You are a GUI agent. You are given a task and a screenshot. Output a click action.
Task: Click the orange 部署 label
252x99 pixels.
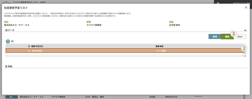[x=89, y=22]
